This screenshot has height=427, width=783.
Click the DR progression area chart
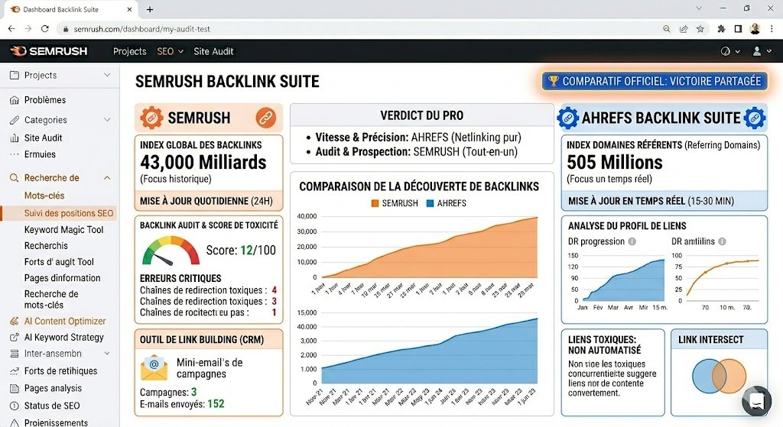(622, 280)
